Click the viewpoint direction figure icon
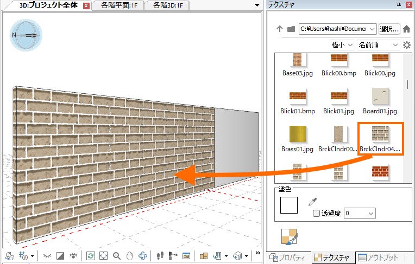 tap(173, 256)
